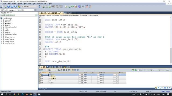Click the form view icon in results toolbar
Image resolution: width=172 pixels, height=96 pixels.
pyautogui.click(x=75, y=70)
